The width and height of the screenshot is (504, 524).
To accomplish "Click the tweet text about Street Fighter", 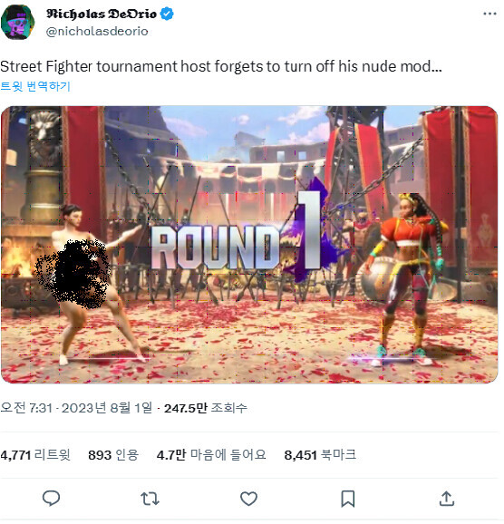I will coord(221,66).
